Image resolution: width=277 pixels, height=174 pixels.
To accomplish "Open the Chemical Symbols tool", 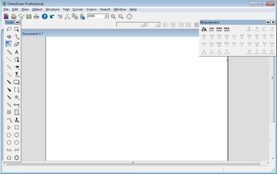I will click(x=17, y=97).
